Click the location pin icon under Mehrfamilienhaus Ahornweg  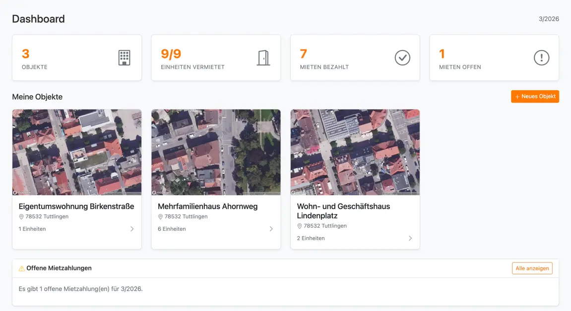160,216
